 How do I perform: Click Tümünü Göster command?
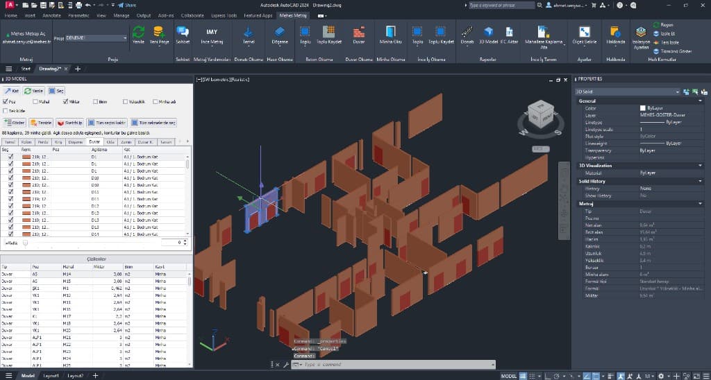(672, 51)
